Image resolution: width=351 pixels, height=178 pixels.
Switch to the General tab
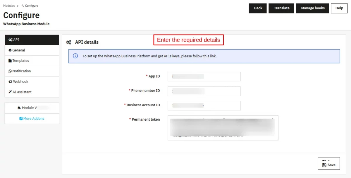(32, 50)
